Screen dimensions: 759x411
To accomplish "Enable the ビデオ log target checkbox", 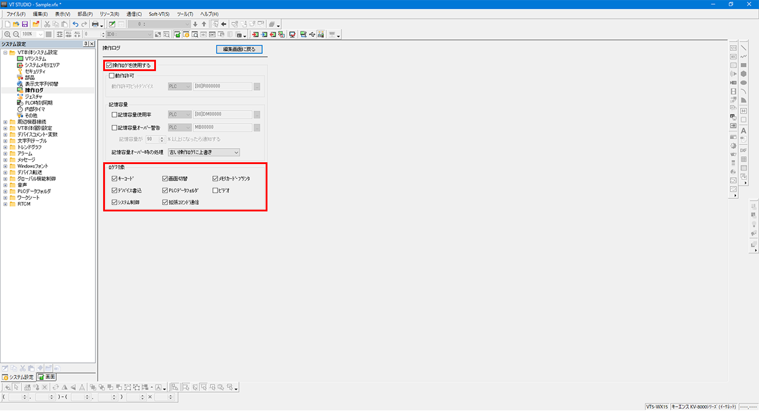I will pos(216,191).
